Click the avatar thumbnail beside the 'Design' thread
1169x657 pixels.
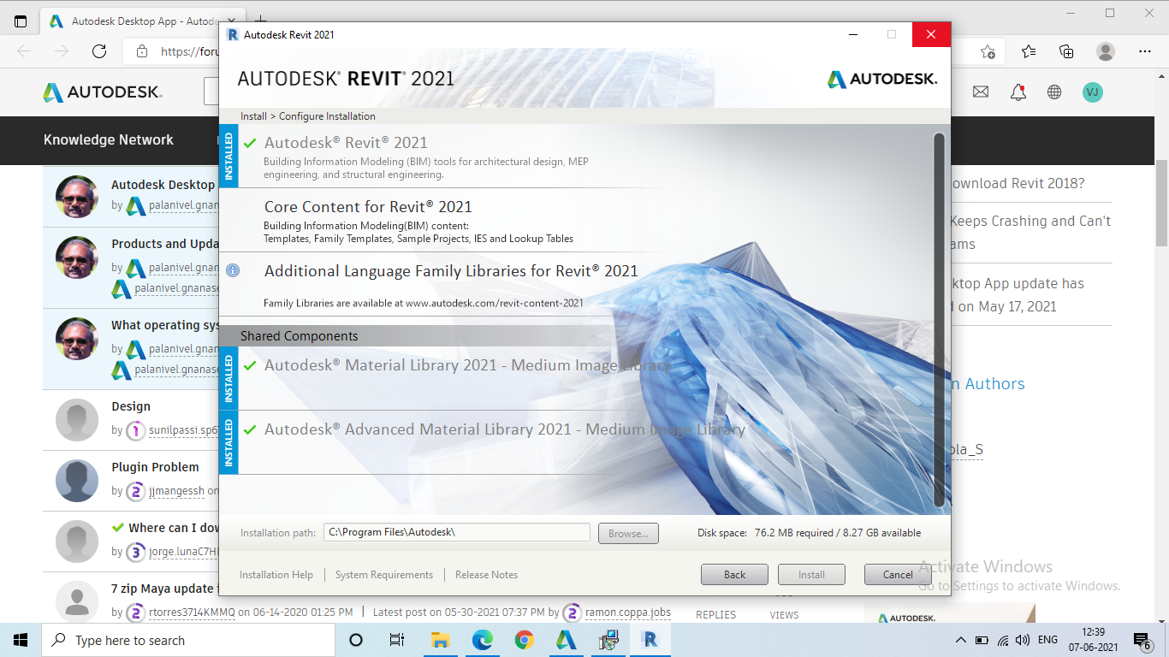77,420
